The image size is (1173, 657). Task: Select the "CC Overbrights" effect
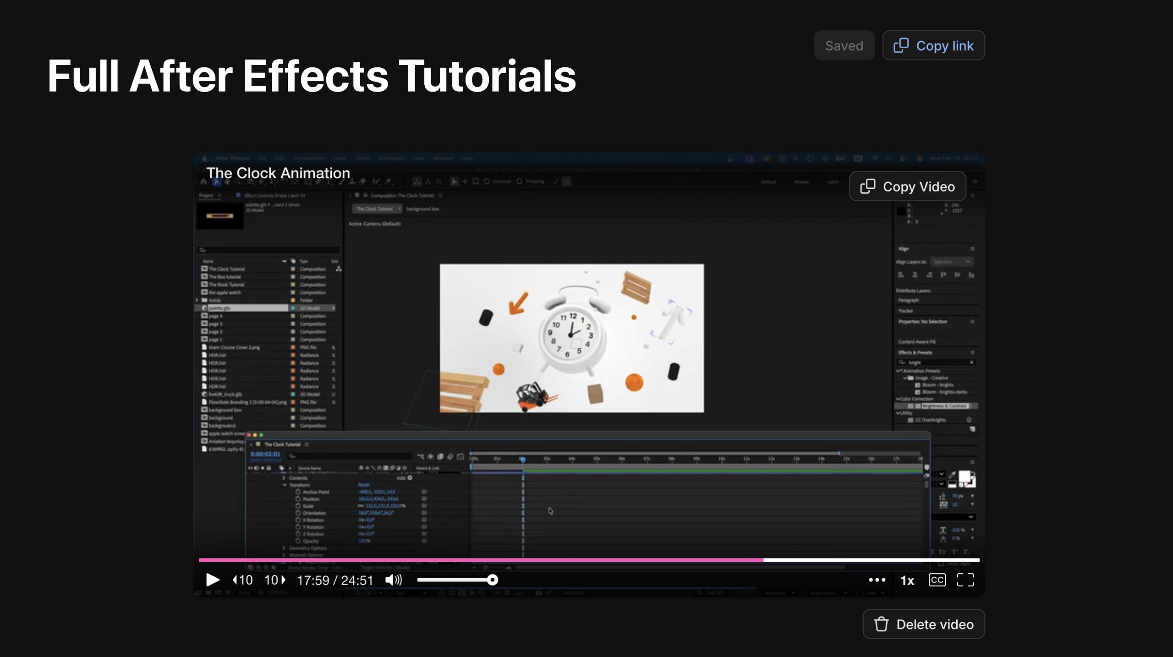tap(930, 420)
